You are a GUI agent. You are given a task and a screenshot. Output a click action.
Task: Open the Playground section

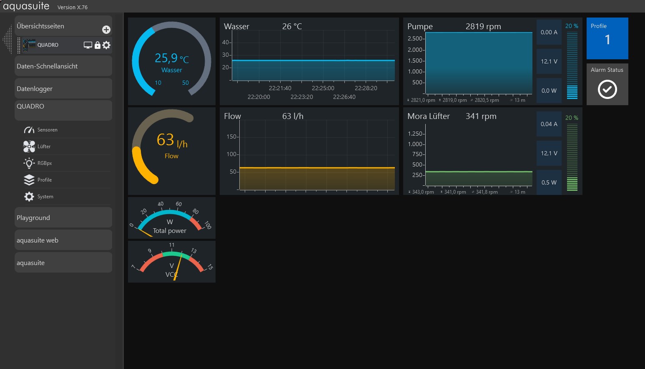(x=63, y=218)
